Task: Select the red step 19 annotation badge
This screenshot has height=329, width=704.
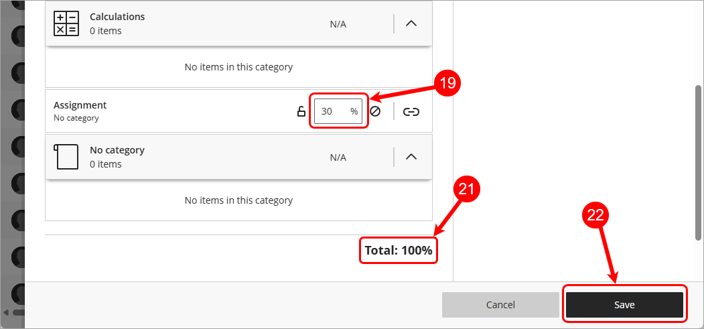Action: click(x=447, y=82)
